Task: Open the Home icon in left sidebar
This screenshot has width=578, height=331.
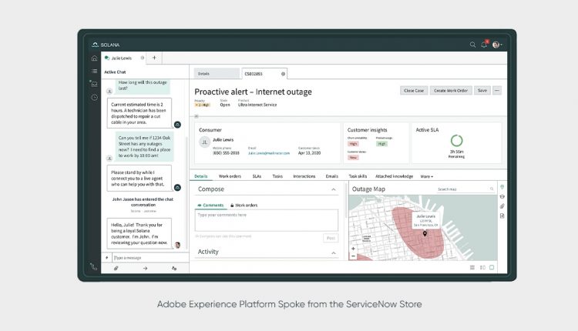Action: (x=94, y=59)
